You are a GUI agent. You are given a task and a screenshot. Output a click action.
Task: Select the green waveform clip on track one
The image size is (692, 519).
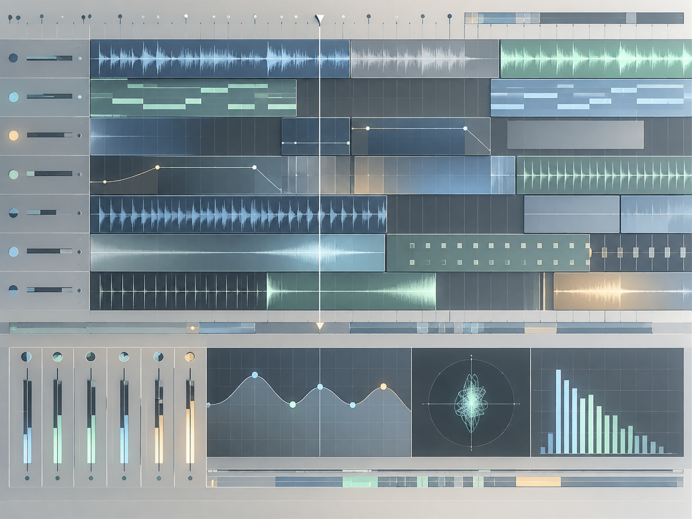pos(596,59)
